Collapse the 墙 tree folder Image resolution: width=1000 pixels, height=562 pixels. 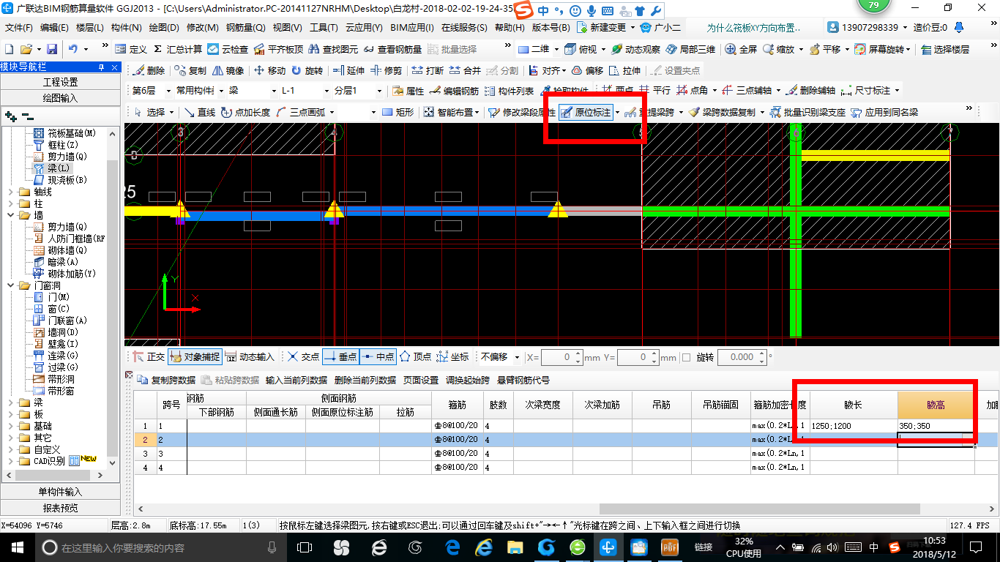tap(10, 215)
